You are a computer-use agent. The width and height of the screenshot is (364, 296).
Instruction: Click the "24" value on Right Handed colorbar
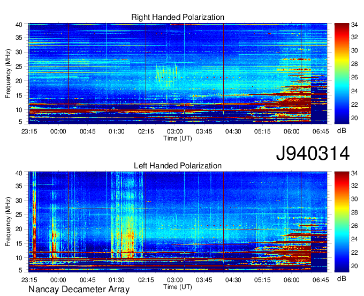pos(354,91)
